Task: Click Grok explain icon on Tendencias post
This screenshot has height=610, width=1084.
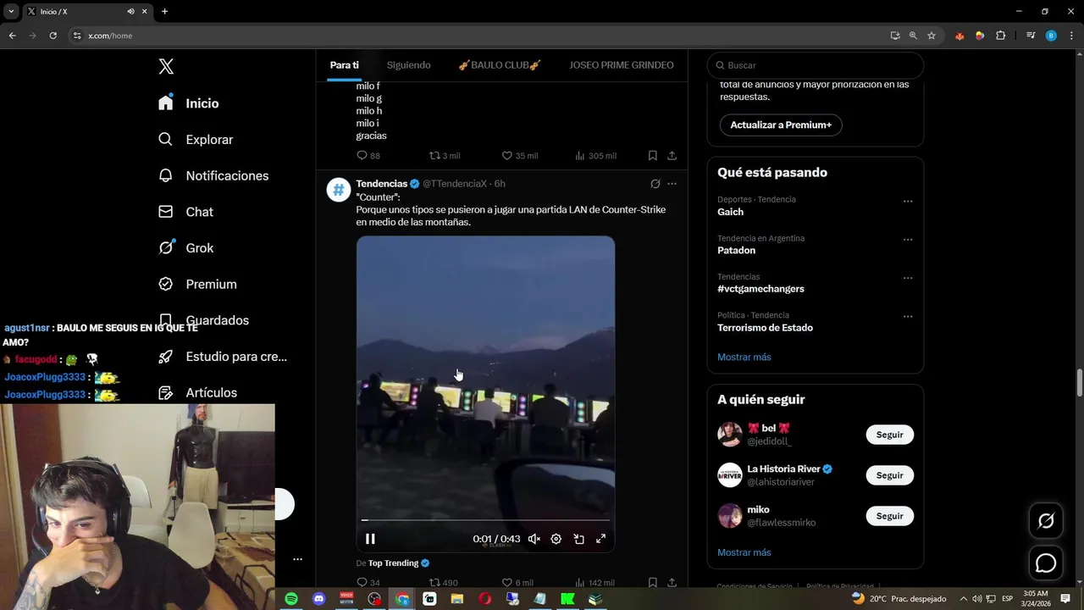Action: (x=655, y=184)
